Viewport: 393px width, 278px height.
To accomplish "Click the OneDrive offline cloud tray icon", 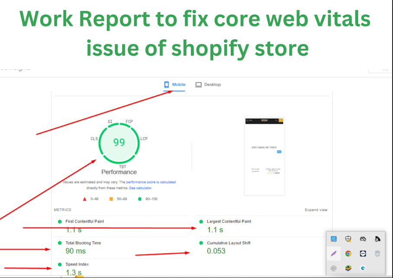I will [363, 239].
